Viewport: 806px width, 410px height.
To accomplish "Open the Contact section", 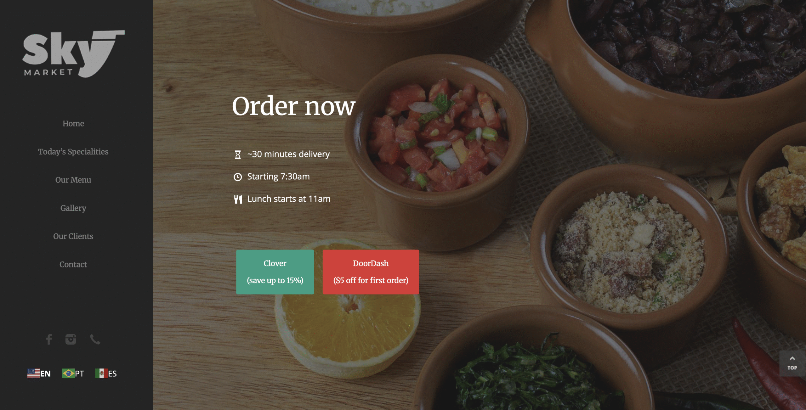I will coord(73,264).
